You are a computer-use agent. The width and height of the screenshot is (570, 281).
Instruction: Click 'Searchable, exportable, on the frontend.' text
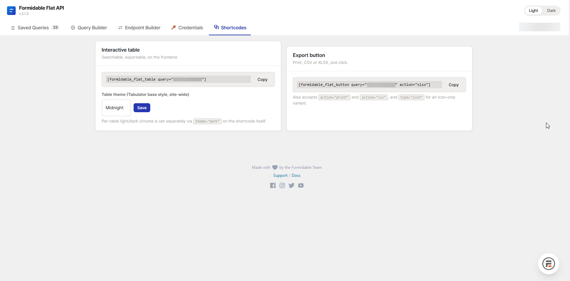click(140, 57)
